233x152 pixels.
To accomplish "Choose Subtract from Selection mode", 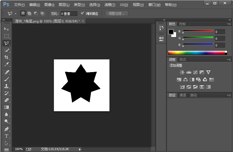I will pos(36,13).
